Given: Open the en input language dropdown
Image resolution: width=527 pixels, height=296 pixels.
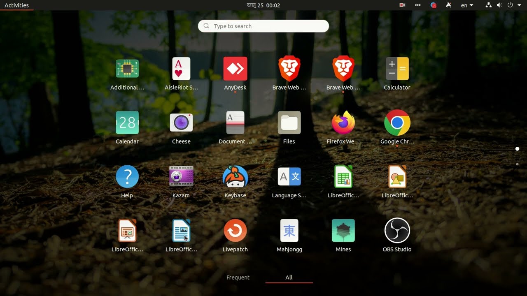Looking at the screenshot, I should pyautogui.click(x=467, y=5).
